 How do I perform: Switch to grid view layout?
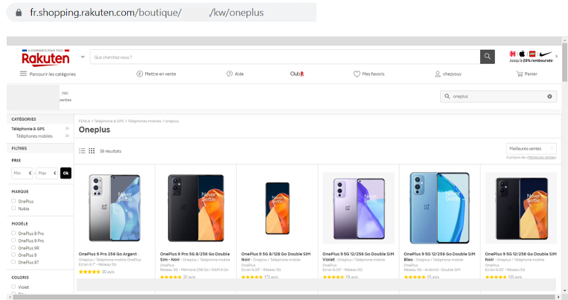[92, 150]
